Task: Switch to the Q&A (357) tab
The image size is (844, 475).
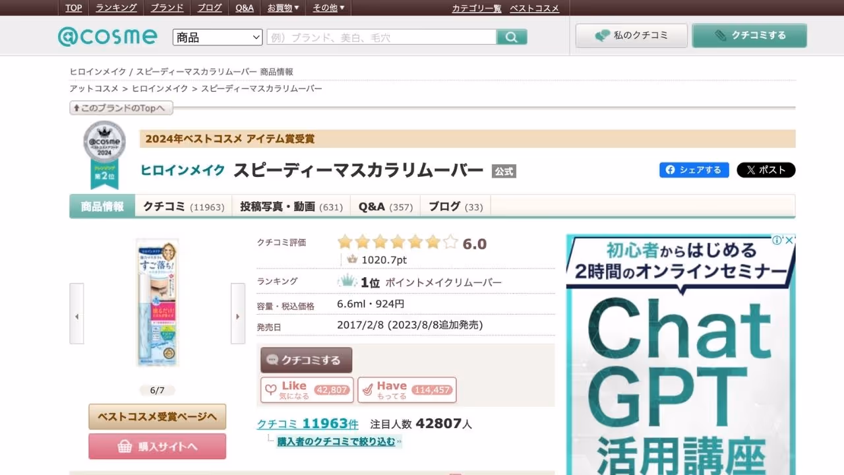Action: click(386, 206)
